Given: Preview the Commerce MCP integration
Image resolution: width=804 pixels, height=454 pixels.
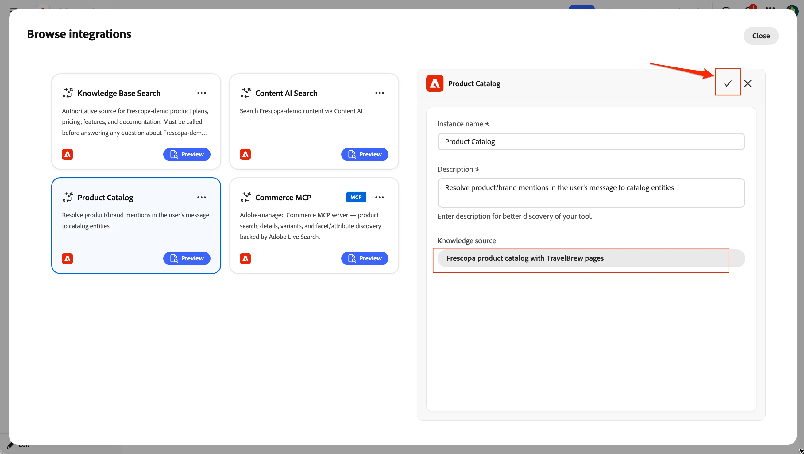Looking at the screenshot, I should pos(365,258).
